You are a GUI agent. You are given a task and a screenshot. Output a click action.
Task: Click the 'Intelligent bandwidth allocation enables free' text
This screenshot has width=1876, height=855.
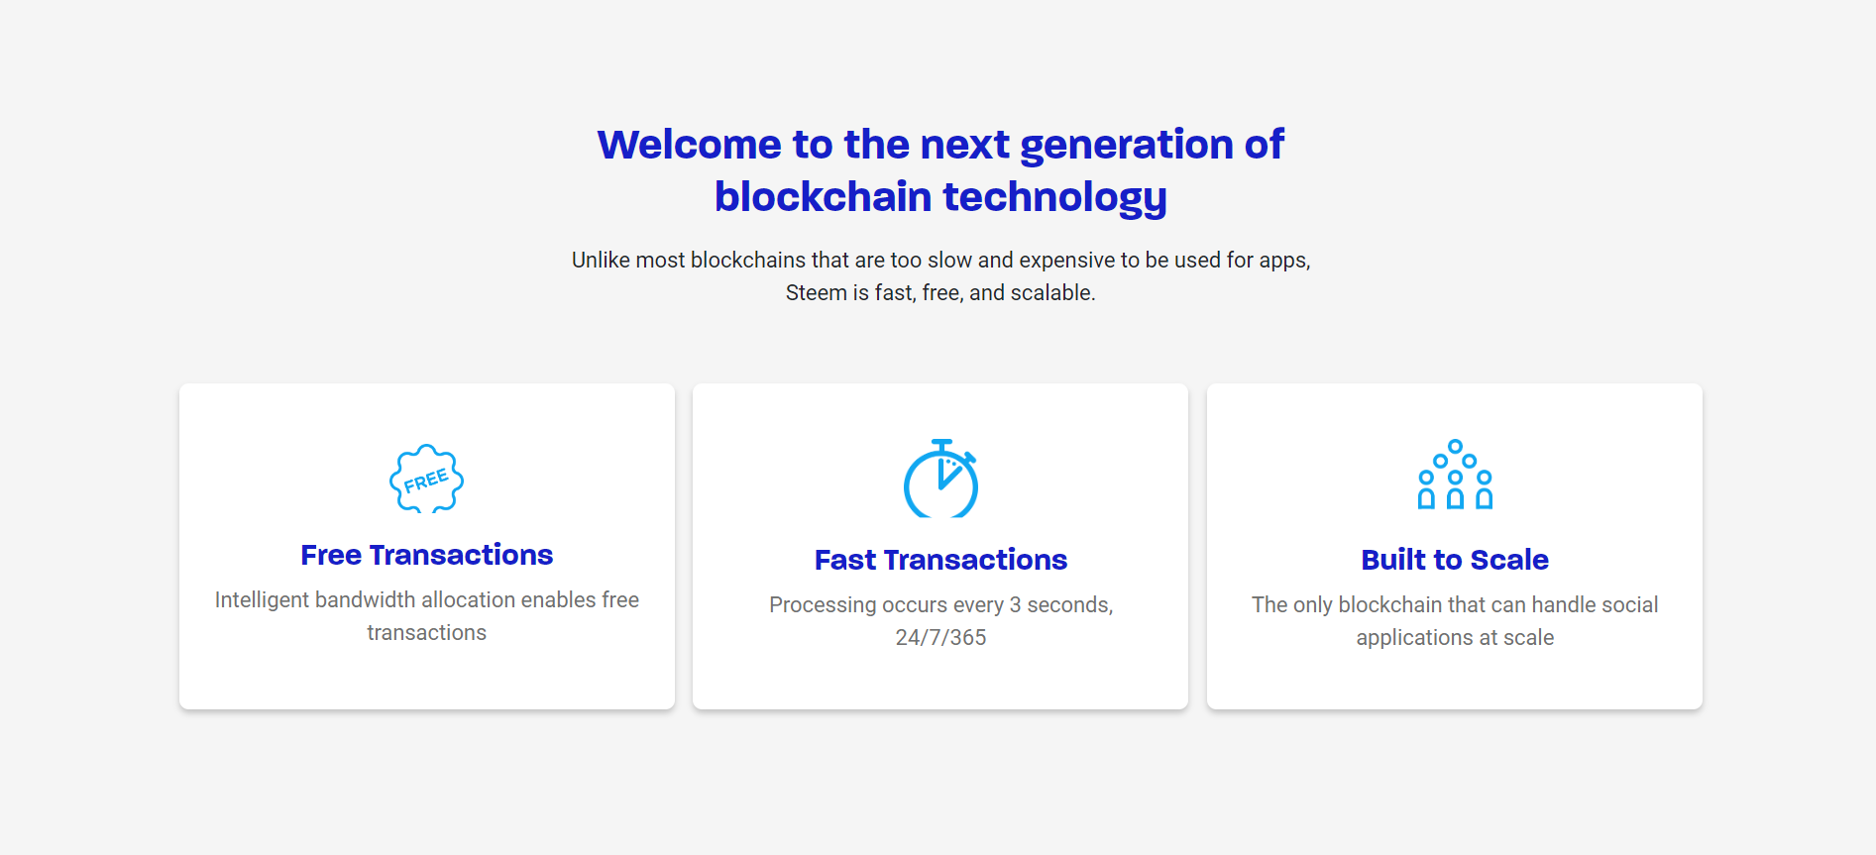coord(427,600)
